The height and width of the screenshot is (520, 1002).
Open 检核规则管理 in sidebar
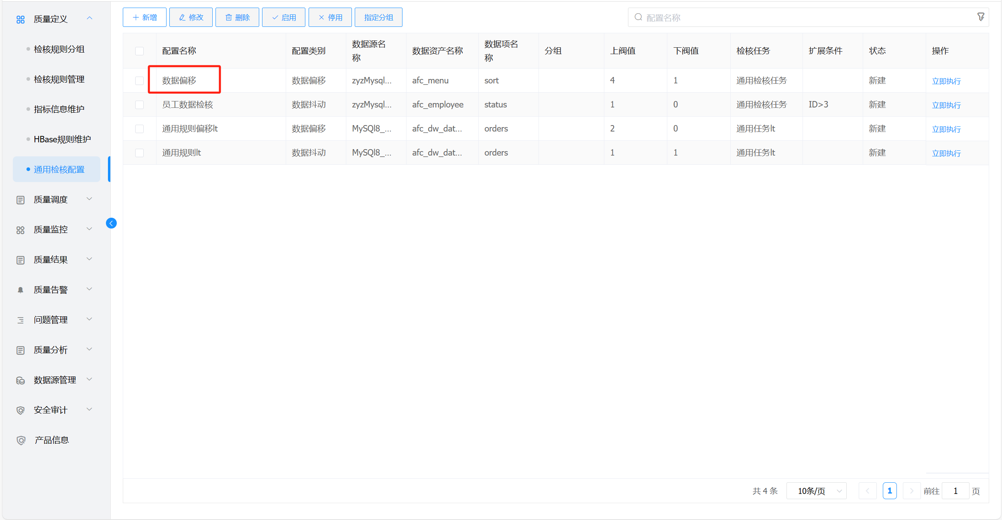(59, 79)
